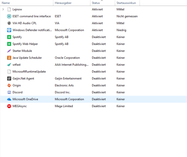Image resolution: width=187 pixels, height=157 pixels.
Task: Click Aktiviert status of ESET row
Action: click(97, 16)
